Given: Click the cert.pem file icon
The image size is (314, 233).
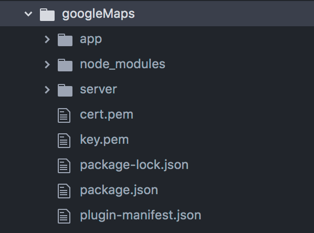Looking at the screenshot, I should pyautogui.click(x=64, y=115).
